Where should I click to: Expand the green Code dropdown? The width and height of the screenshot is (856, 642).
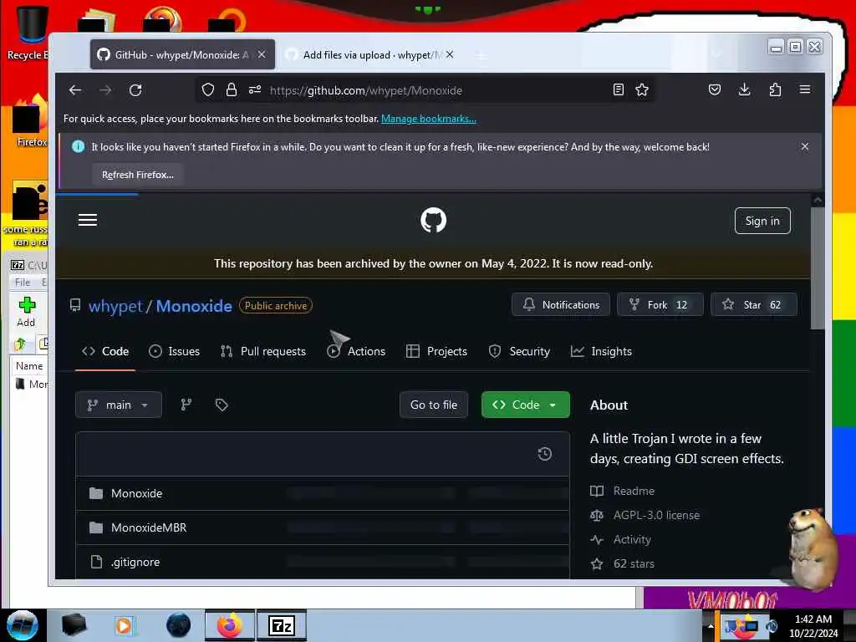526,405
